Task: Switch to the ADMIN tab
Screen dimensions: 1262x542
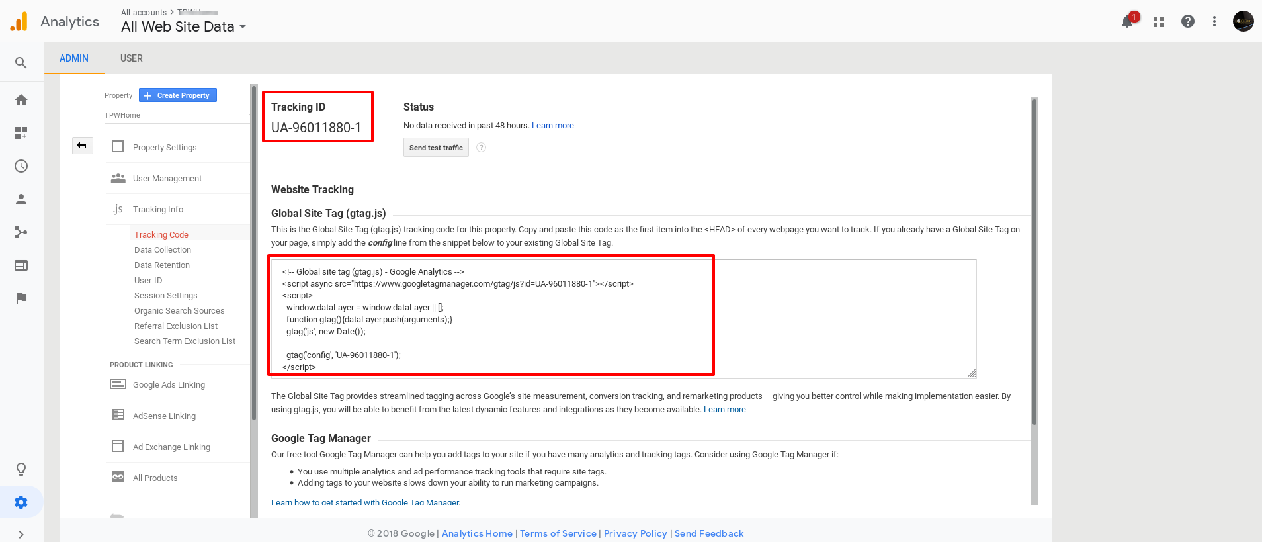Action: click(x=74, y=58)
